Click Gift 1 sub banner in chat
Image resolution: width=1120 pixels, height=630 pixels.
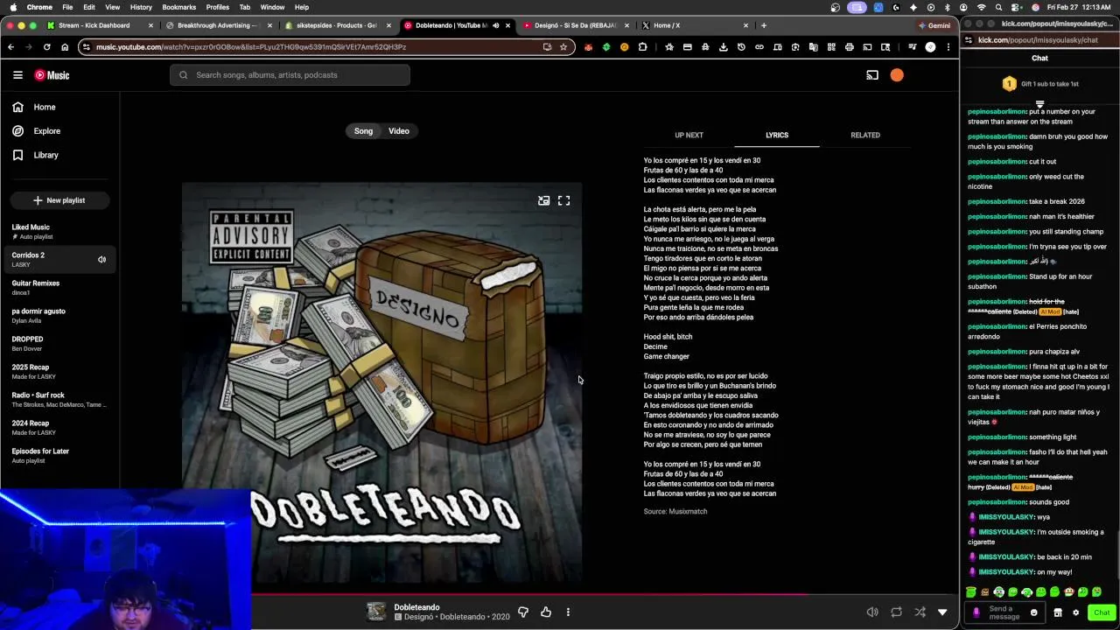pos(1039,84)
